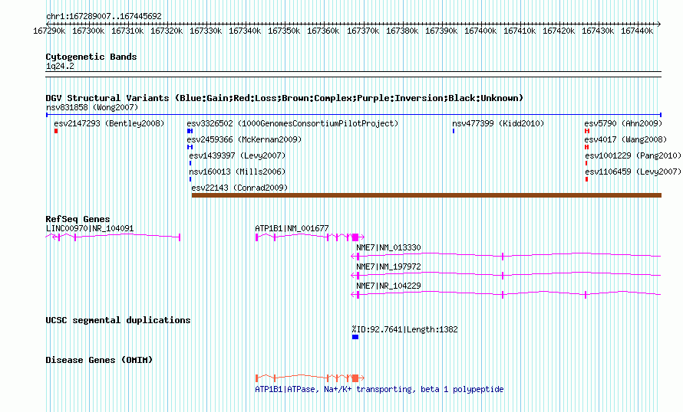Screen dimensions: 683x412
Task: Open the esv22143 (Conrad2009) label
Action: click(x=240, y=188)
